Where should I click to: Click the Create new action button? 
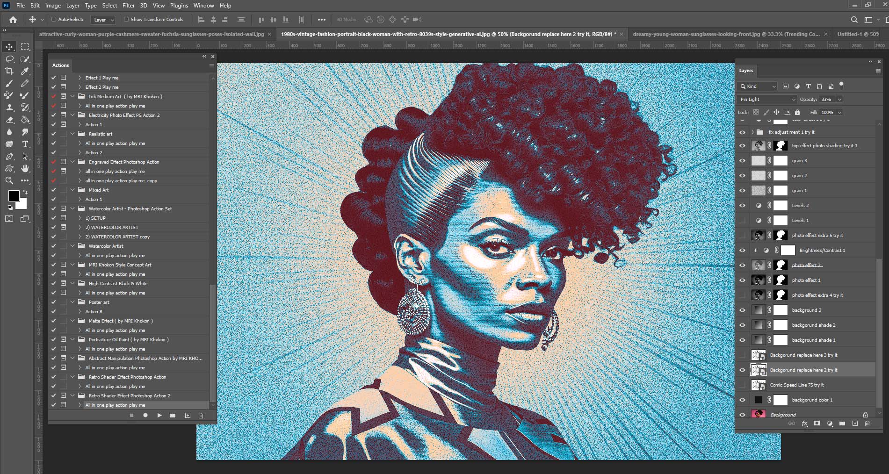click(188, 415)
